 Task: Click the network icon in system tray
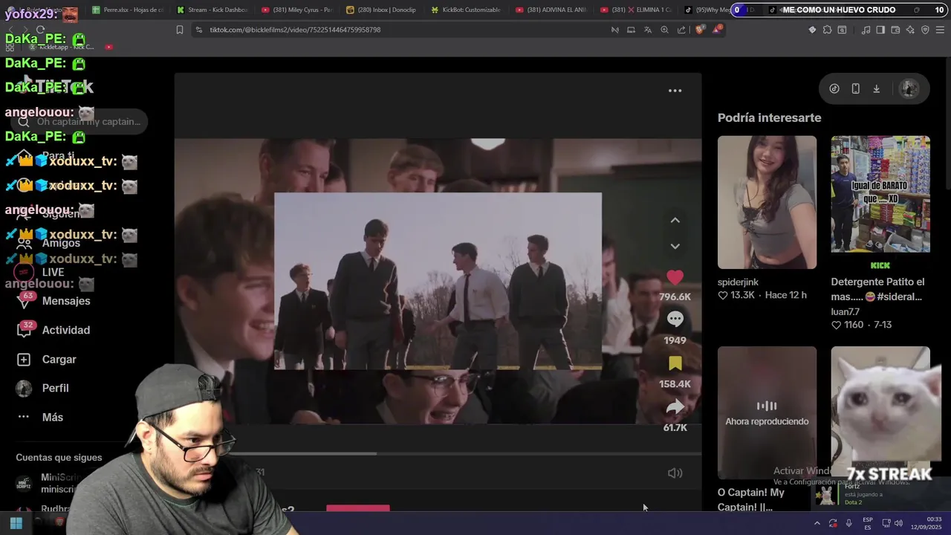tap(886, 523)
